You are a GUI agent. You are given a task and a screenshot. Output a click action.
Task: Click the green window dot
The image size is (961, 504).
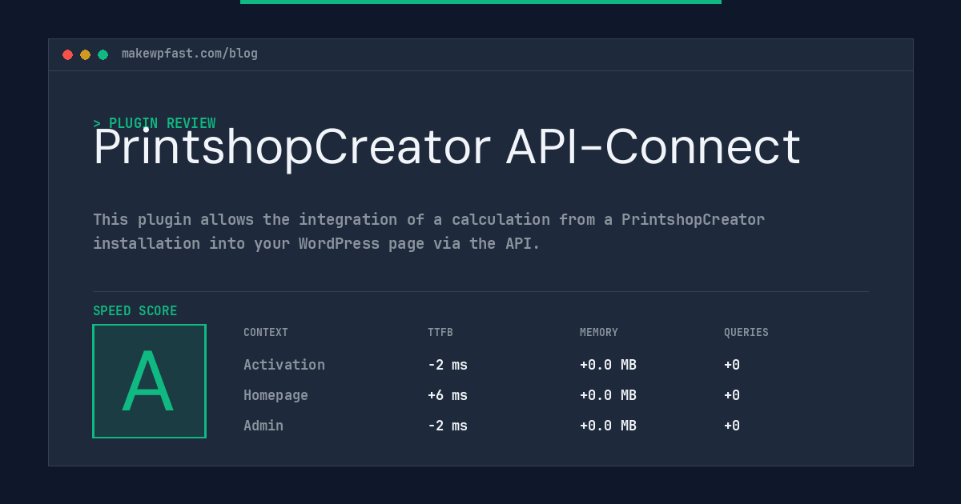103,54
